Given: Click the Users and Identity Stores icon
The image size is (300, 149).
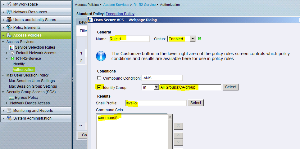Looking at the screenshot, I should point(9,20).
